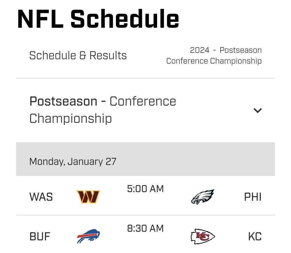Click the Washington Commanders logo
This screenshot has height=253, width=291.
click(x=88, y=197)
